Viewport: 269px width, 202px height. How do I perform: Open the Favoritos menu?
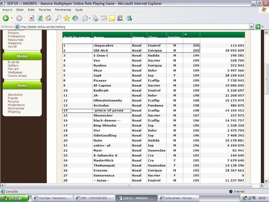45,10
